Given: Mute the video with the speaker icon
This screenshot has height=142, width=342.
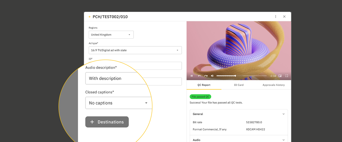Looking at the screenshot, I should pos(212,76).
